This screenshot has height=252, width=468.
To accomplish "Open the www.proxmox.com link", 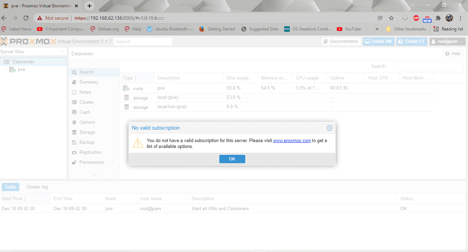I will [x=292, y=141].
